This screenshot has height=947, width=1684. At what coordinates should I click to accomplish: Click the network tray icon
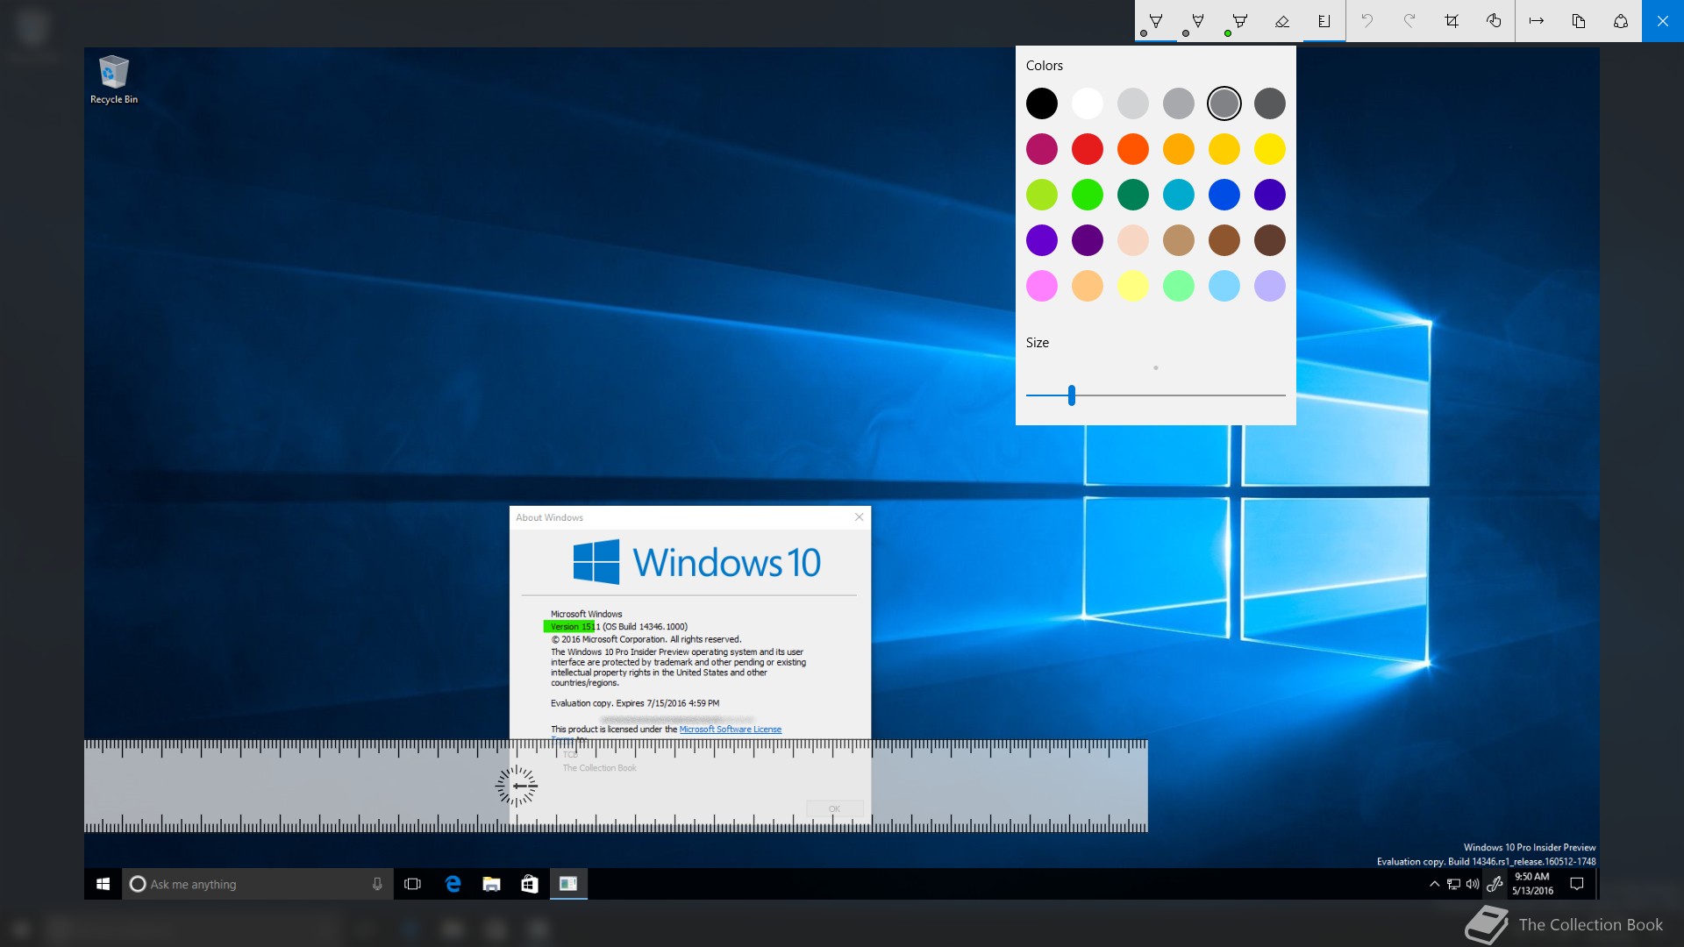coord(1453,884)
